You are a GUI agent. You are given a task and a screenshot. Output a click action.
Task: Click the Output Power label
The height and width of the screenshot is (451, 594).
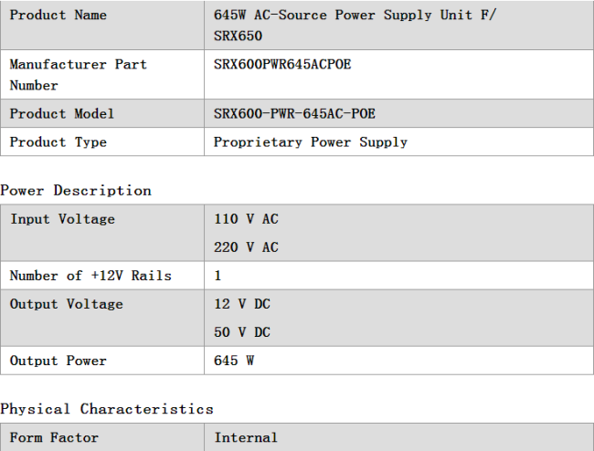click(x=58, y=361)
